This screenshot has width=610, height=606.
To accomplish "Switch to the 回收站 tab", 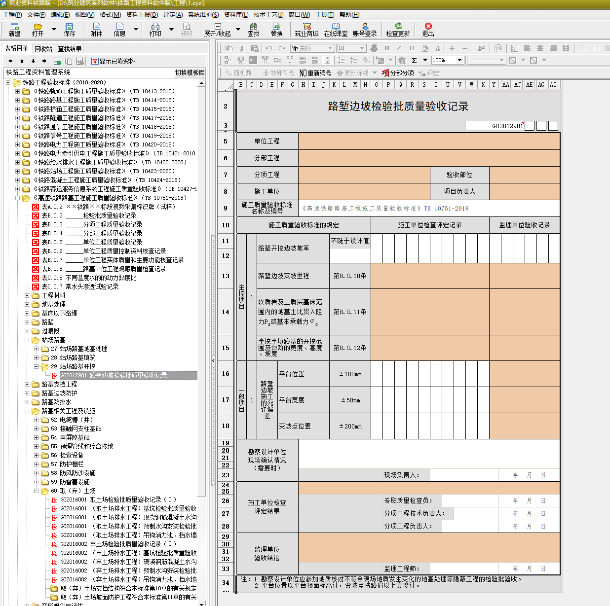I will tap(43, 49).
